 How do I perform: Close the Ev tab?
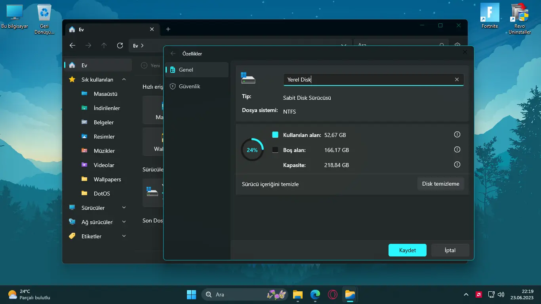(152, 29)
